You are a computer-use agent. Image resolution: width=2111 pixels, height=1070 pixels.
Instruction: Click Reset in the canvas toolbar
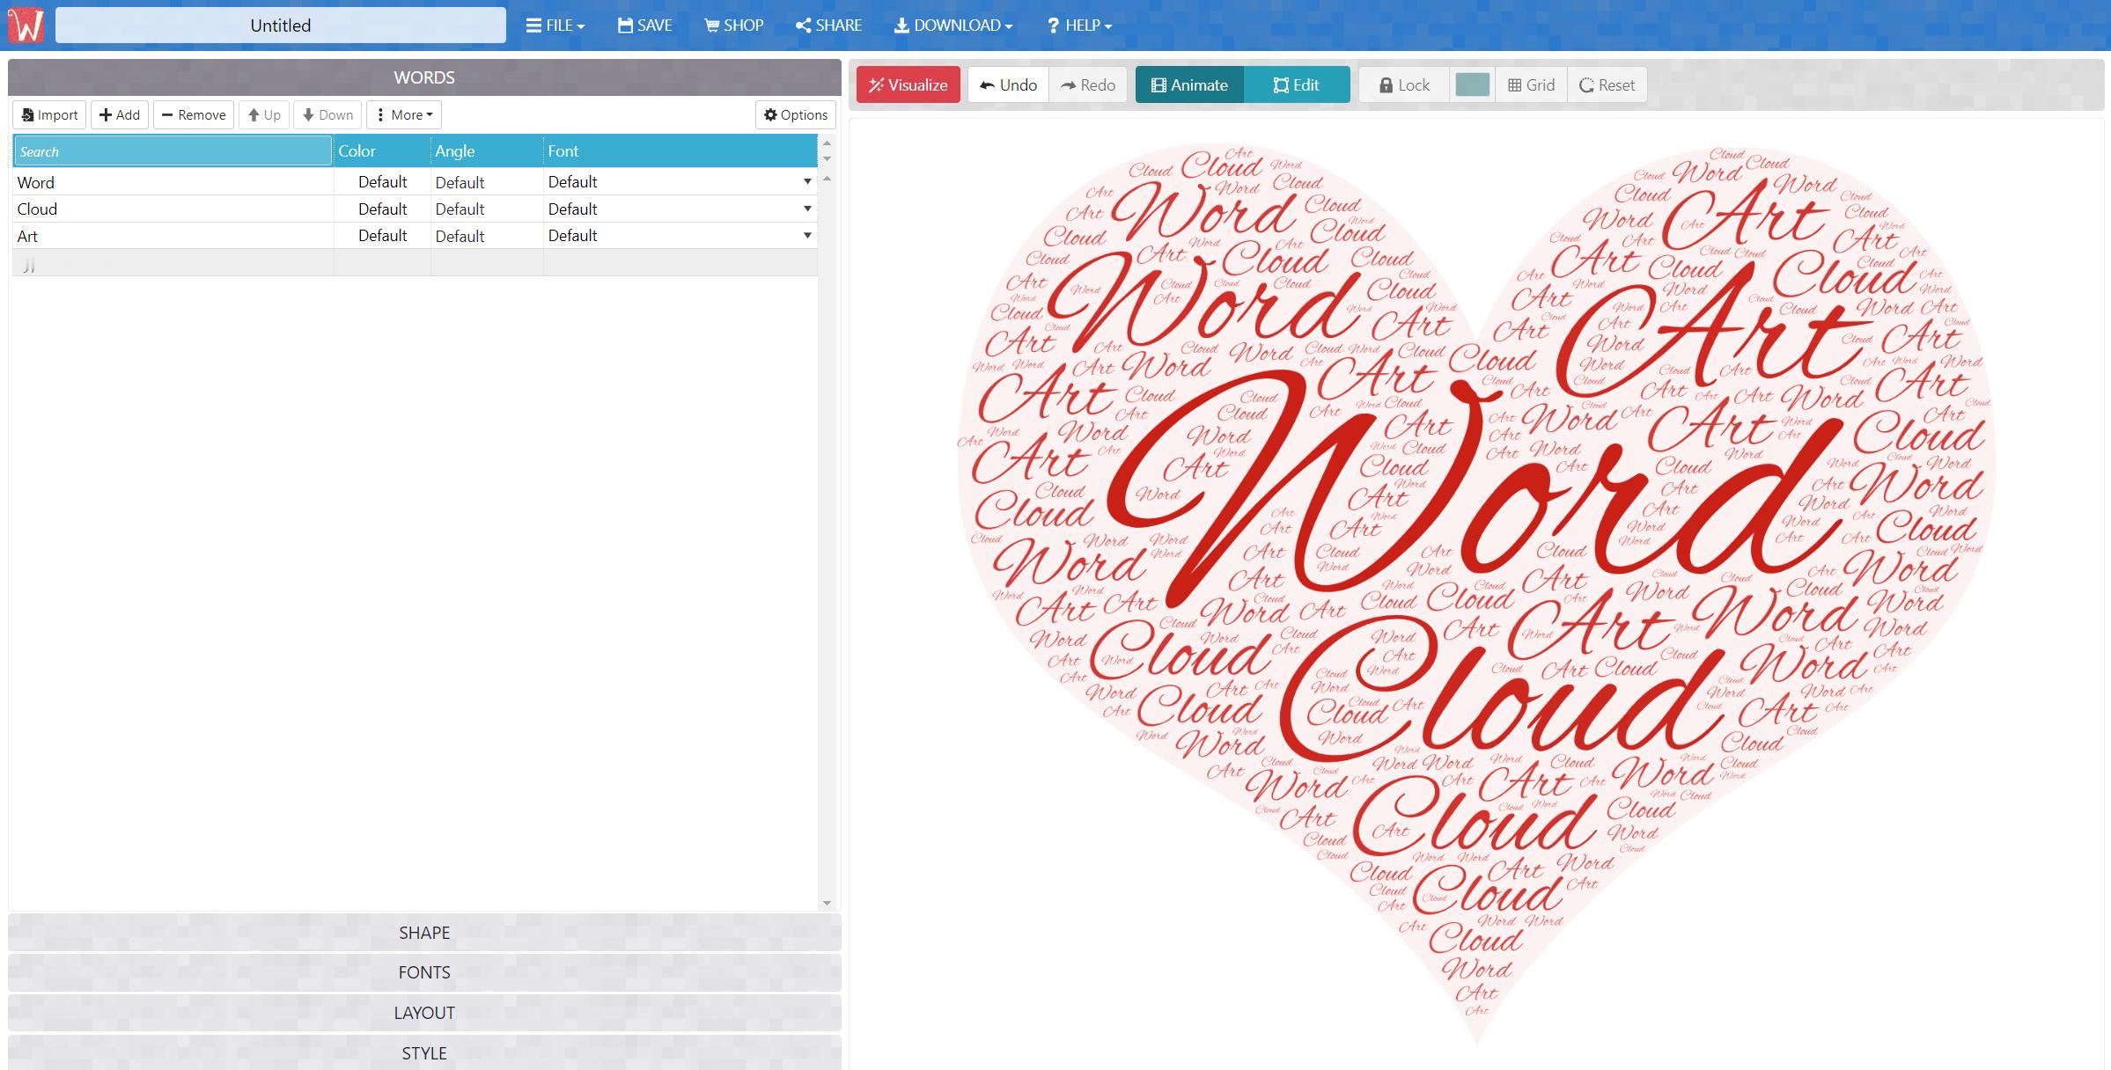pyautogui.click(x=1607, y=85)
